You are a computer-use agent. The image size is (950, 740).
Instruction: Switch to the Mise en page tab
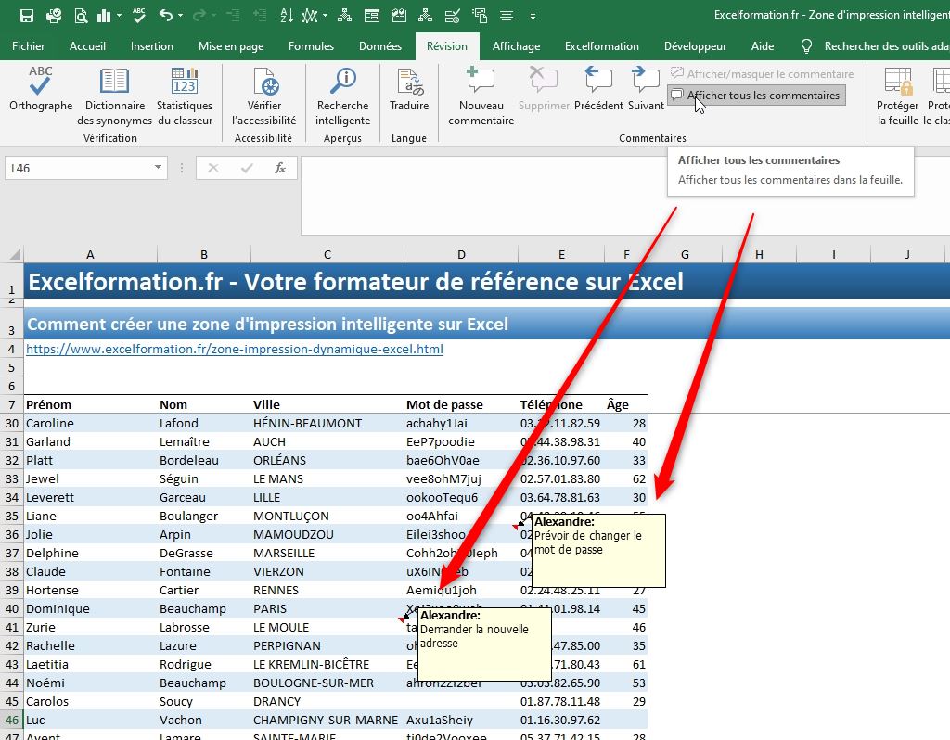[231, 45]
